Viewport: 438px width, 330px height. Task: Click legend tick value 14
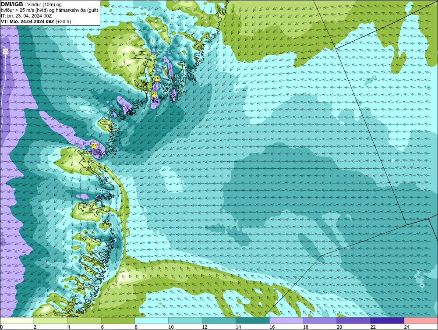[238, 327]
